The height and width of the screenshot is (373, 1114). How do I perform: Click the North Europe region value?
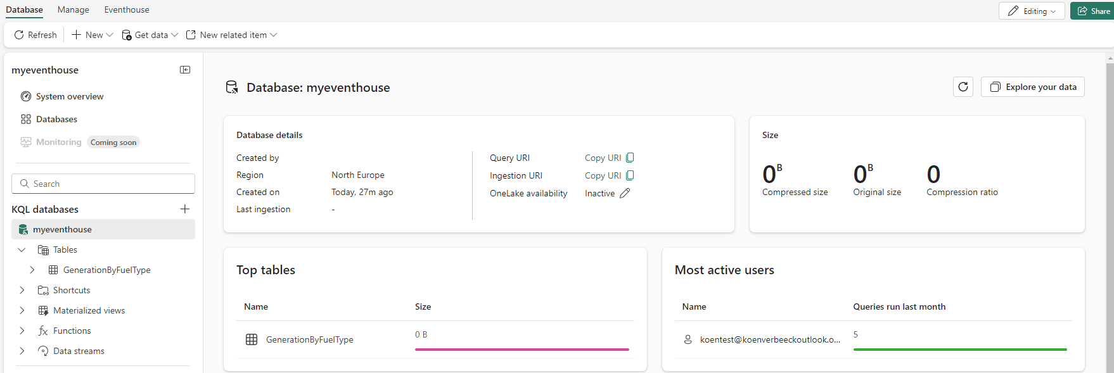[x=357, y=175]
